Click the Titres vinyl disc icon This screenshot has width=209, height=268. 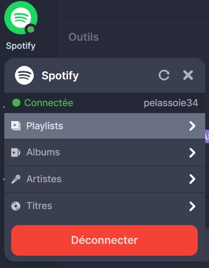(16, 206)
